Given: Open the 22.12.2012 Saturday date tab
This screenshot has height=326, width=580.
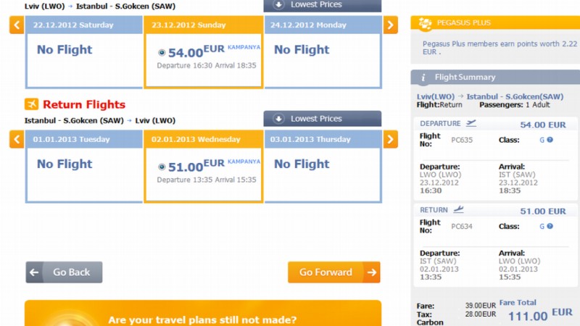Looking at the screenshot, I should coord(84,25).
